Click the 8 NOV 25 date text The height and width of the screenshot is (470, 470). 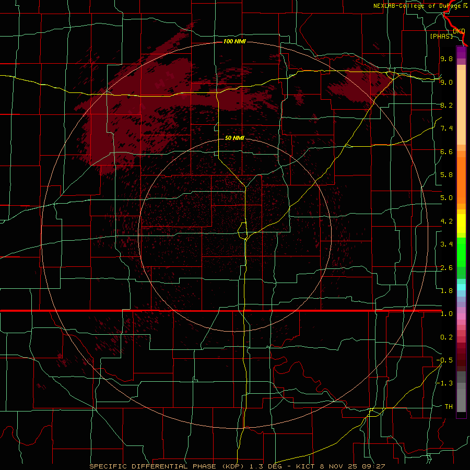[x=339, y=466]
